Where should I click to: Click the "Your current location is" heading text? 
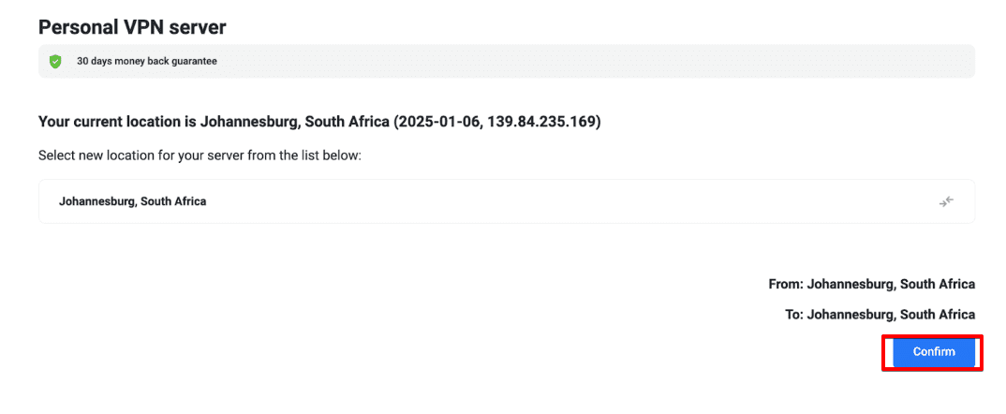pyautogui.click(x=117, y=122)
